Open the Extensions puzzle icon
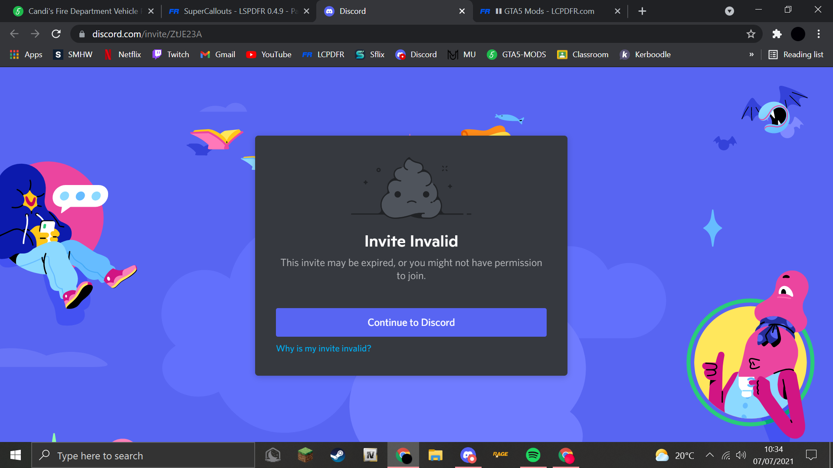 pos(777,34)
